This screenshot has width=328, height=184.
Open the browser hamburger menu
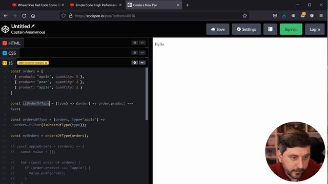(321, 16)
